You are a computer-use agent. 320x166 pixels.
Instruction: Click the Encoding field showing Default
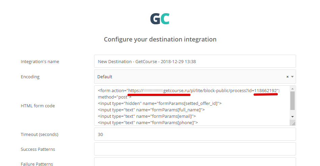point(189,77)
